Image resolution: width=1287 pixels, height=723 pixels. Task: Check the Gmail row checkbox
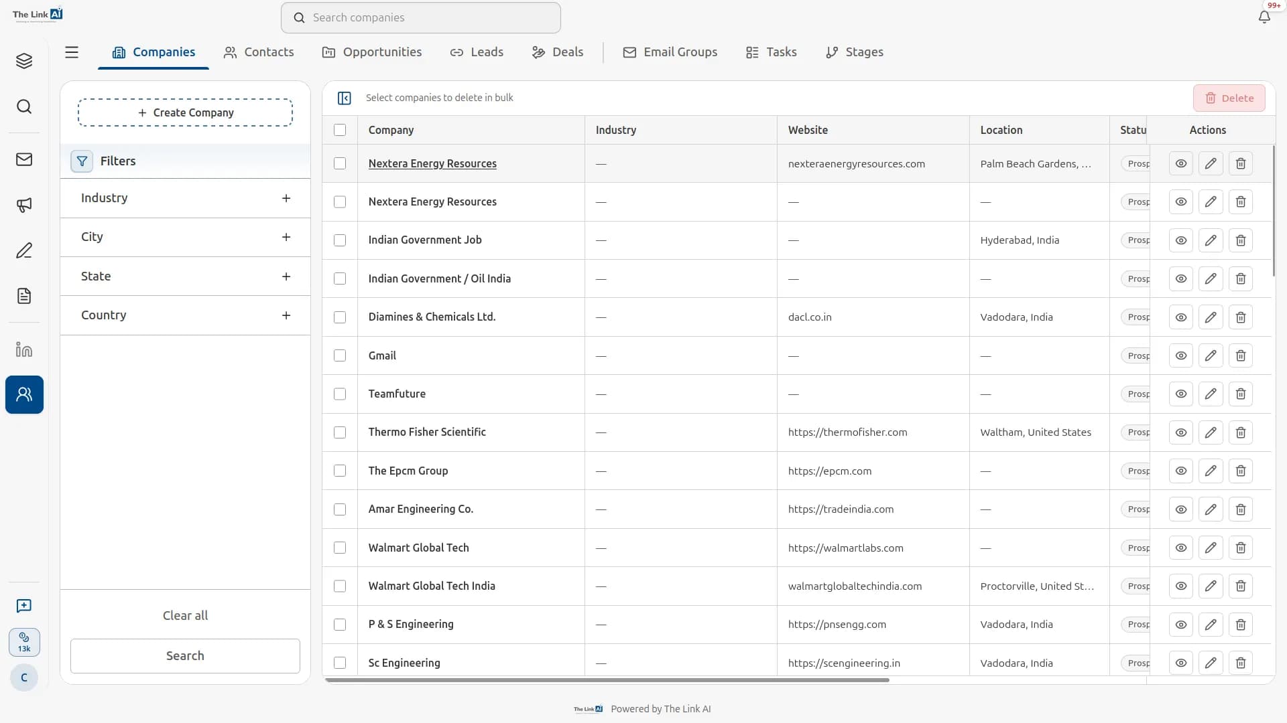(x=340, y=355)
